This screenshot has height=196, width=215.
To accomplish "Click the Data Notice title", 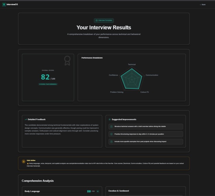I will tap(31, 160).
